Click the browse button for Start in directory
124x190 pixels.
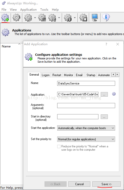104,117
